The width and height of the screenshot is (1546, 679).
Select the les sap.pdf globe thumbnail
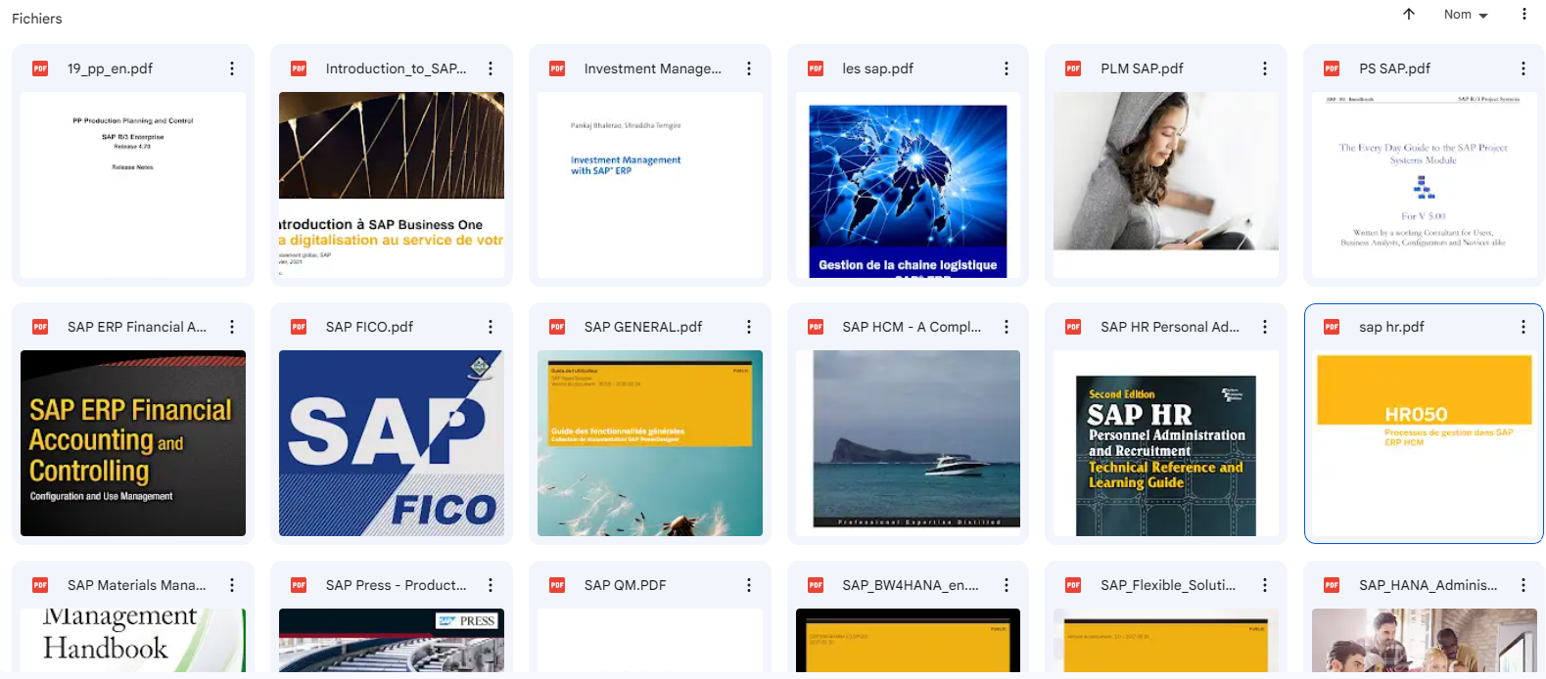[x=908, y=186]
